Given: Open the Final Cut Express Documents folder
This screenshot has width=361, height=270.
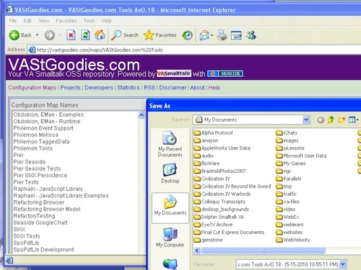Looking at the screenshot, I should (229, 232).
